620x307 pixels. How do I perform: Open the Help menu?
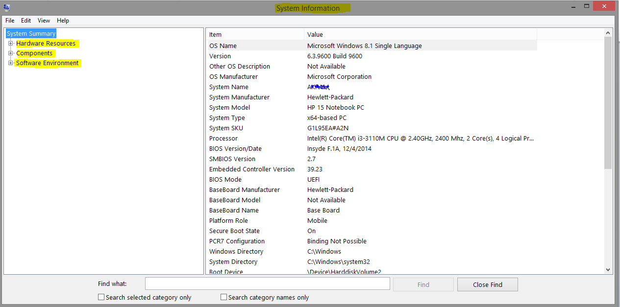63,21
